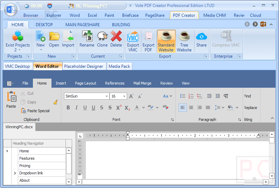Toggle Superscript formatting

tap(119, 108)
